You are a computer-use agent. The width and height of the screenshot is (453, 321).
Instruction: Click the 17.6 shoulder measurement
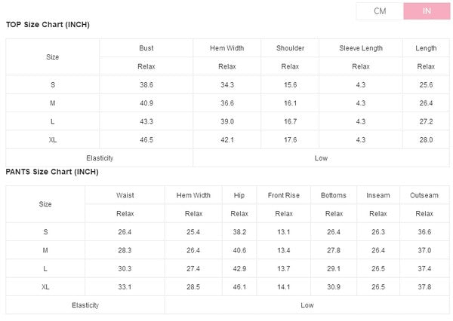pyautogui.click(x=290, y=140)
